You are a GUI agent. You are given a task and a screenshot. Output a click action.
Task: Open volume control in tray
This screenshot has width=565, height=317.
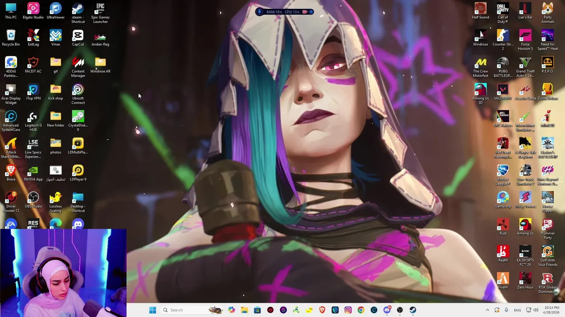click(535, 310)
